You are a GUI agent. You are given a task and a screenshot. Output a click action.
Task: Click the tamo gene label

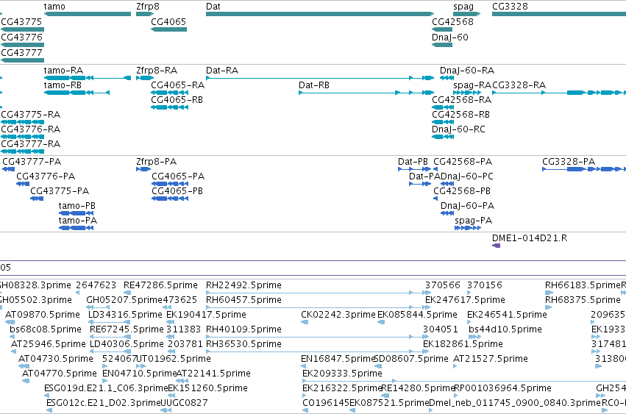point(54,7)
